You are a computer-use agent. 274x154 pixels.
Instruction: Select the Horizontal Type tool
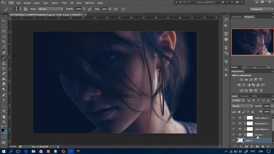pyautogui.click(x=4, y=101)
